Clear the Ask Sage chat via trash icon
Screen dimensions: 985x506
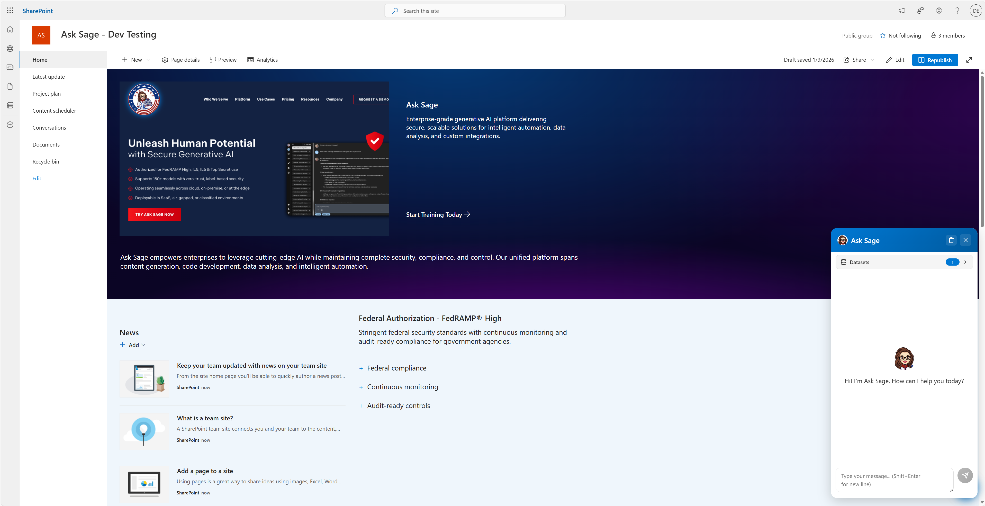coord(951,240)
